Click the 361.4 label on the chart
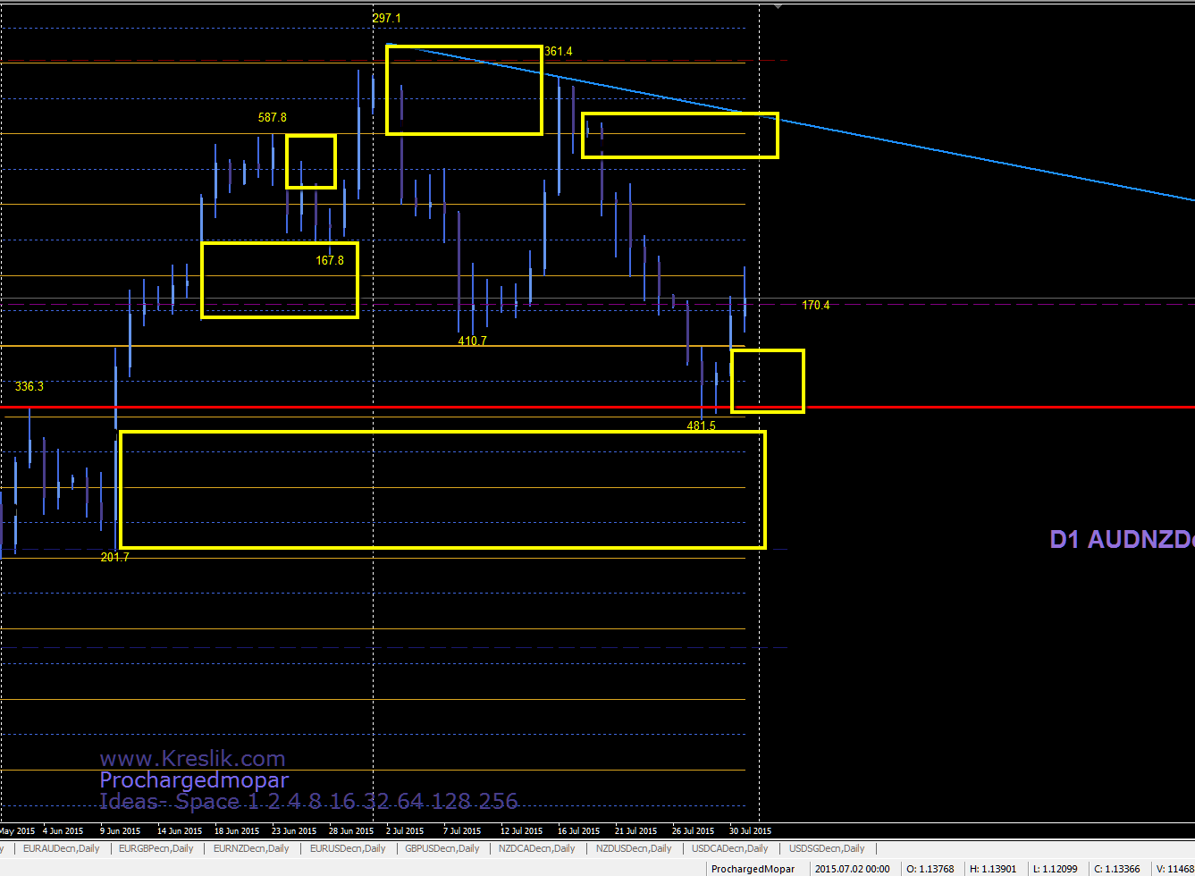Screen dimensions: 1195x876 (x=559, y=52)
